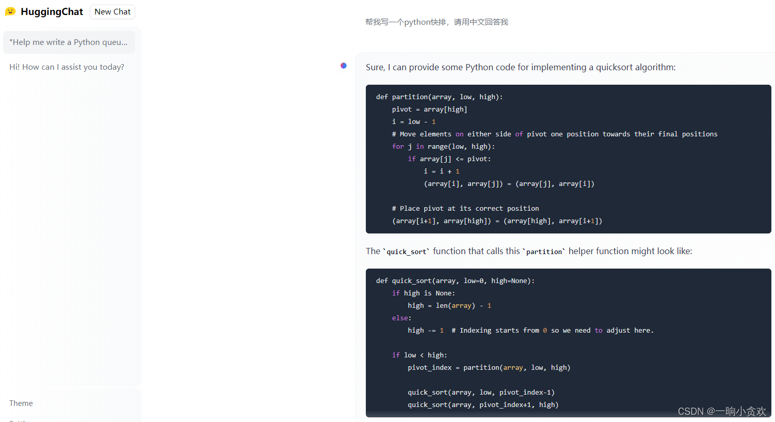Click the code line "pivot = array[high]"

[x=429, y=109]
